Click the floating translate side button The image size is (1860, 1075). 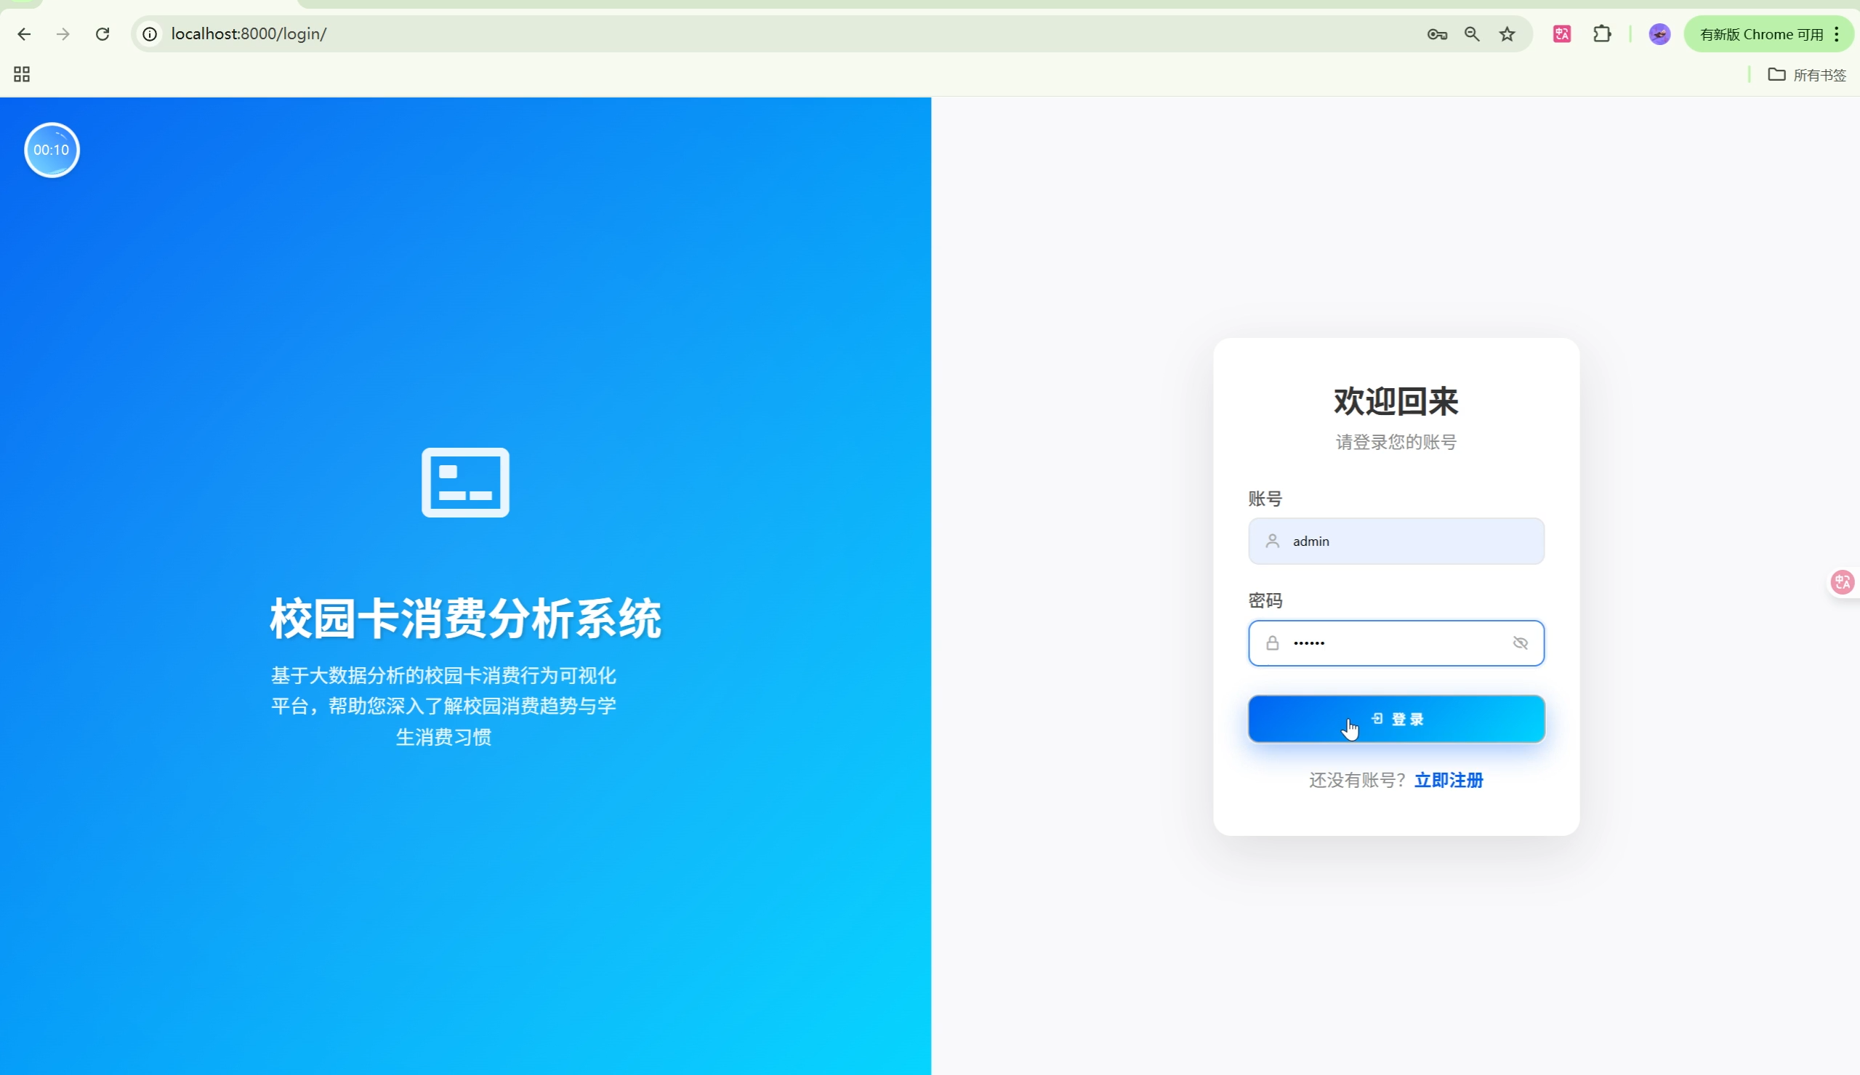1843,582
